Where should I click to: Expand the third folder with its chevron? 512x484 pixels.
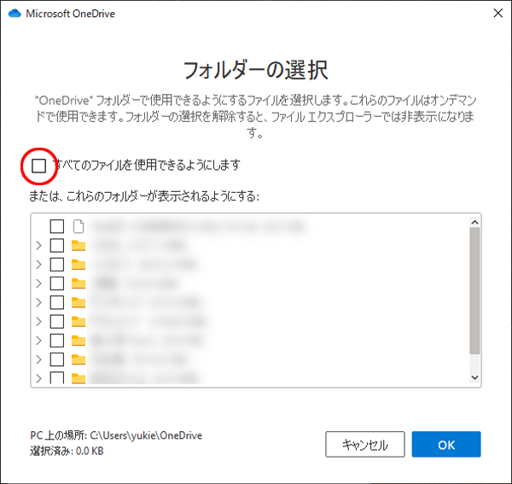38,283
